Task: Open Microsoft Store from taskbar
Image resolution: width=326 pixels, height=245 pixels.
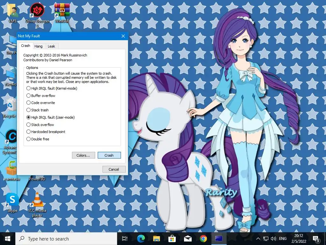Action: tap(172, 239)
